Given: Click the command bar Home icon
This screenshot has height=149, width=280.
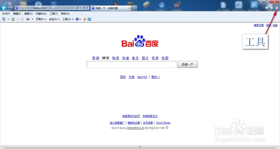Looking at the screenshot, I should coord(4,19).
